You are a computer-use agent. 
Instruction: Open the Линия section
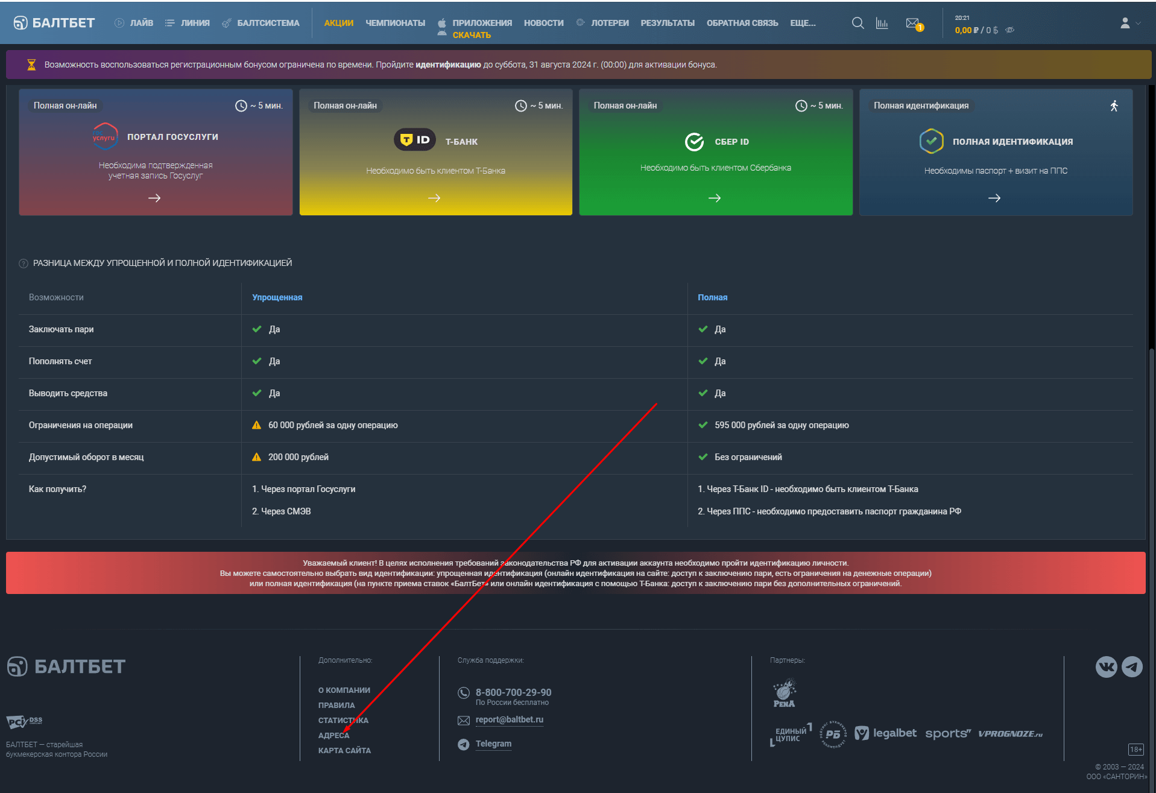pos(188,23)
